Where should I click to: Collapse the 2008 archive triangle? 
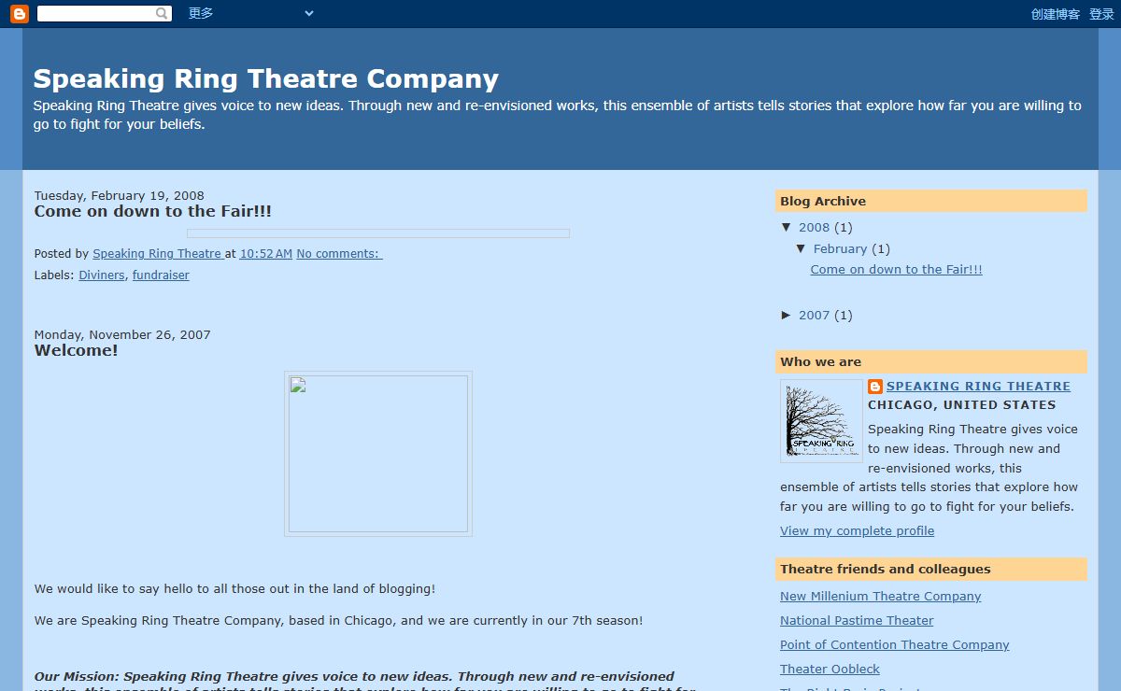click(787, 227)
